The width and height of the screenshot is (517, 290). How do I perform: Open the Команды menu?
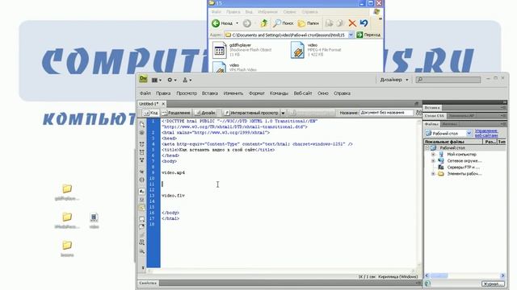pyautogui.click(x=279, y=93)
